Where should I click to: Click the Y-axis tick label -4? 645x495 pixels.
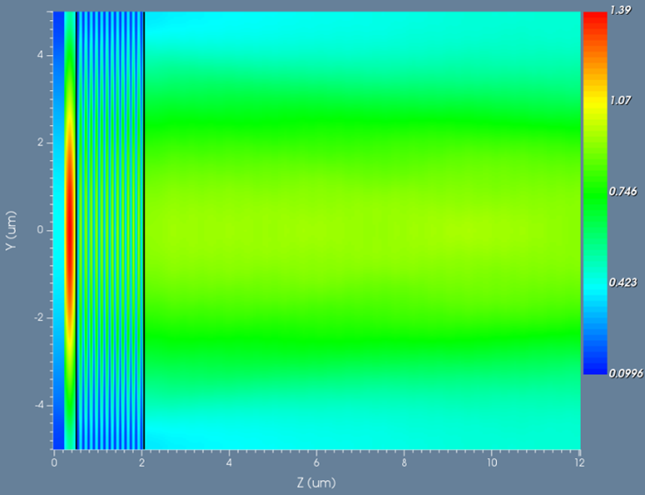39,406
